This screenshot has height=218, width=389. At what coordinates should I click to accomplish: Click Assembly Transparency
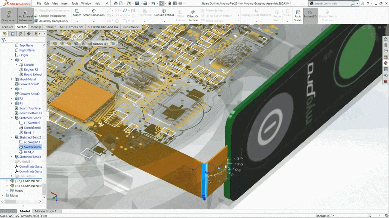[54, 21]
